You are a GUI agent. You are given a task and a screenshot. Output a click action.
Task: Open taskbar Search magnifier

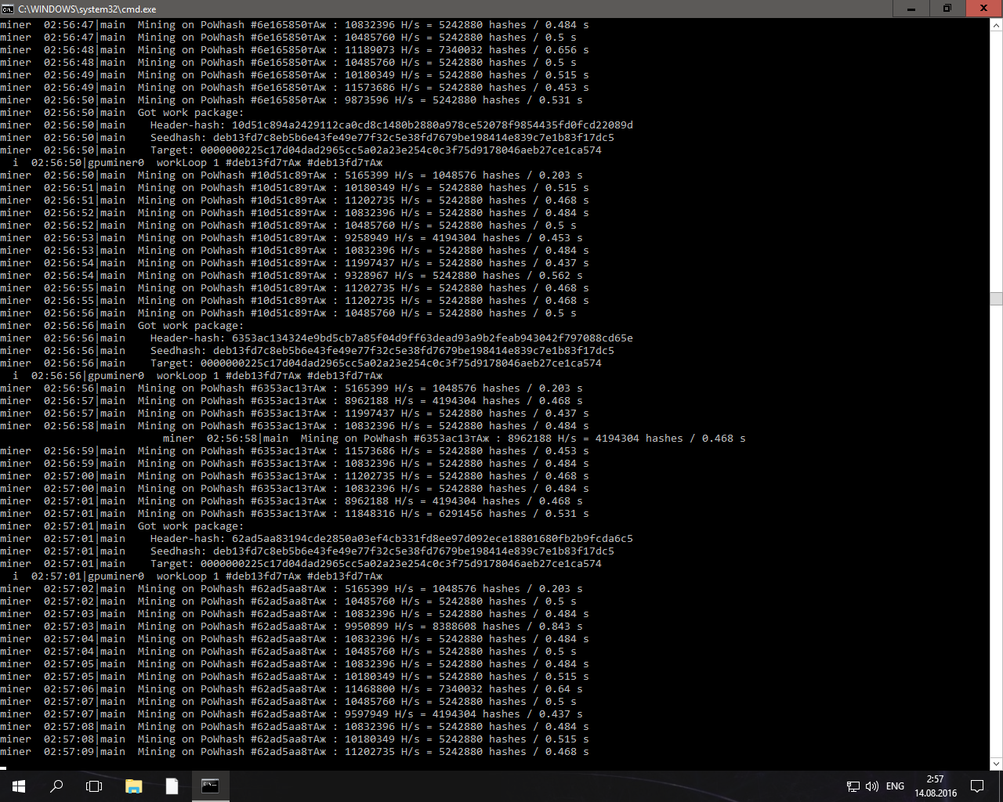point(56,786)
